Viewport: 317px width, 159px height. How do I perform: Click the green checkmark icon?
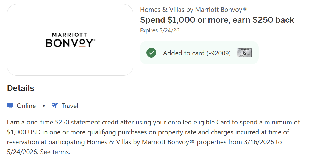pyautogui.click(x=151, y=53)
